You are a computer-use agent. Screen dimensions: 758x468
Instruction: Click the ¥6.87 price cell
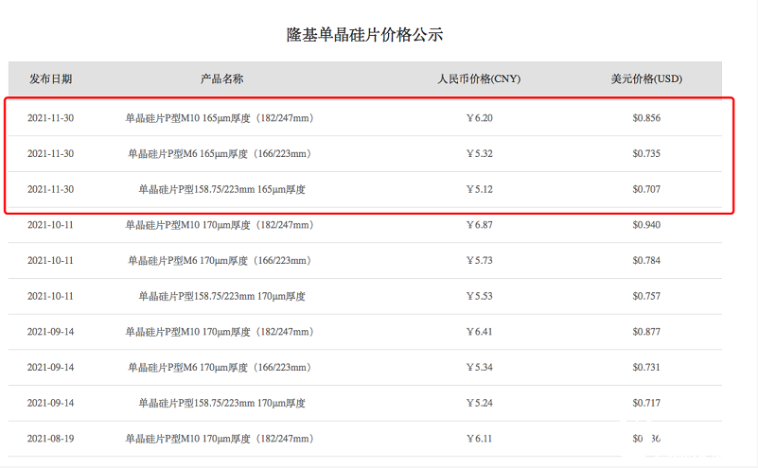[480, 225]
